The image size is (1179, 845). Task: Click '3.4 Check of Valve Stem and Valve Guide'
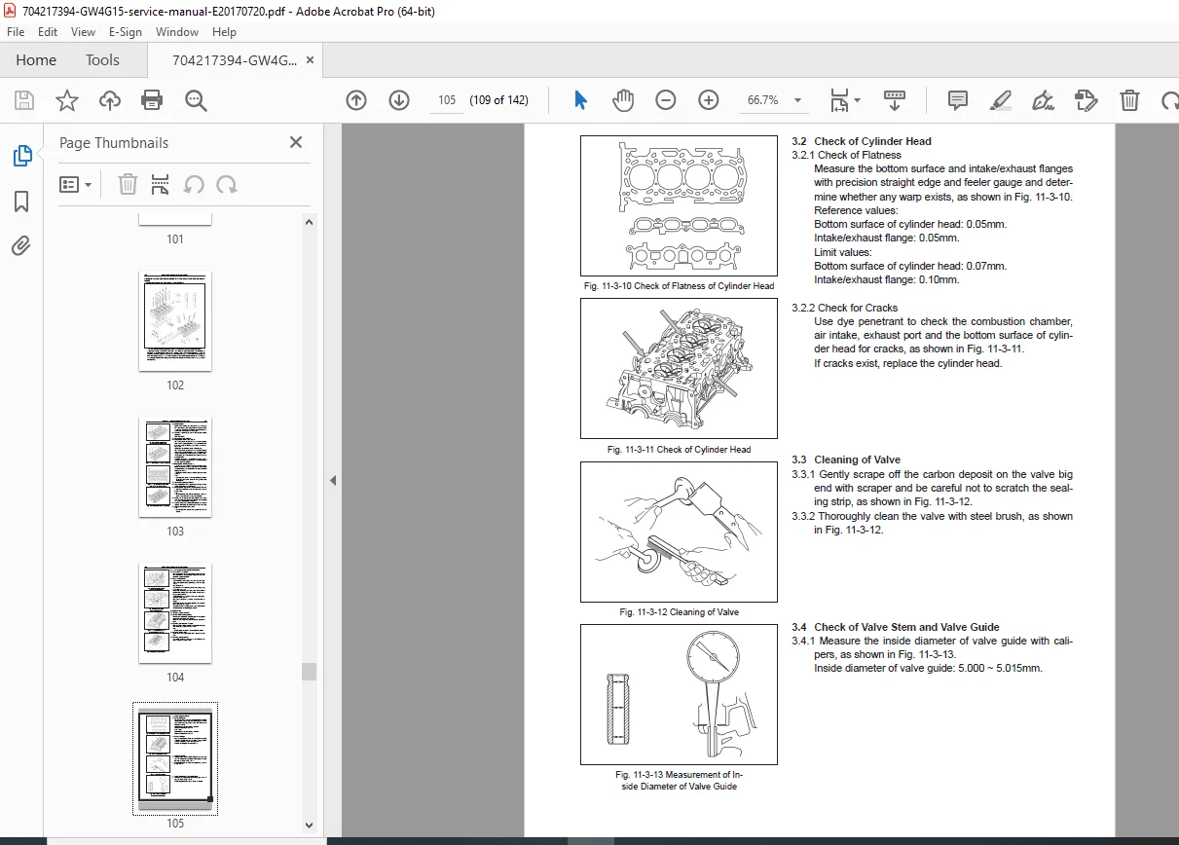point(896,627)
